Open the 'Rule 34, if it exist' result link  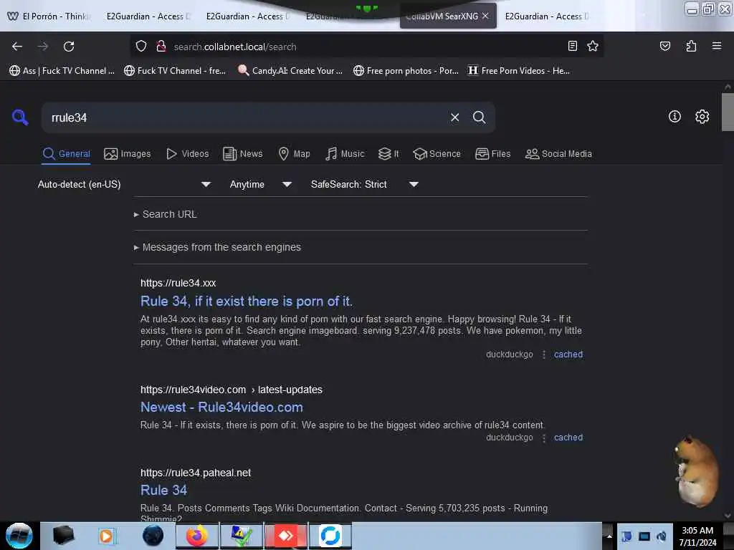[x=247, y=301]
